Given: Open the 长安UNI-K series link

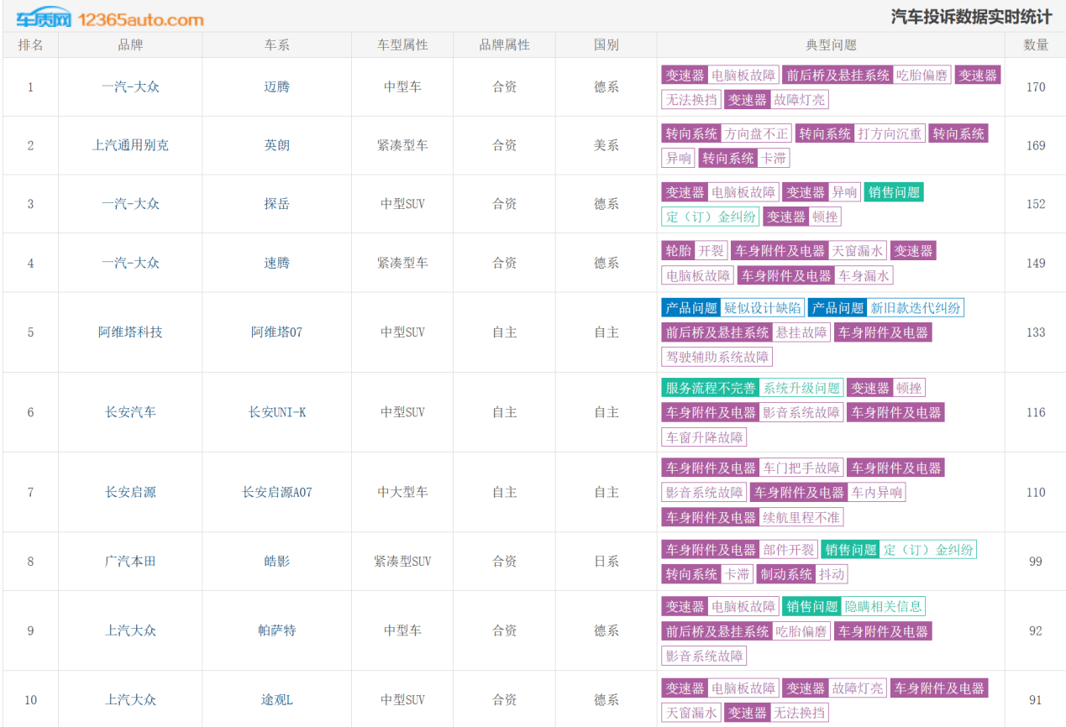Looking at the screenshot, I should pyautogui.click(x=276, y=412).
